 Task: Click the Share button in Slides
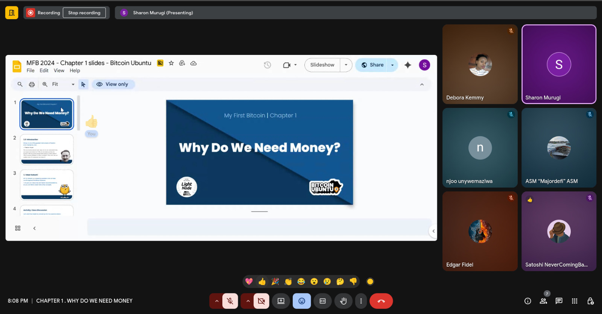click(372, 65)
